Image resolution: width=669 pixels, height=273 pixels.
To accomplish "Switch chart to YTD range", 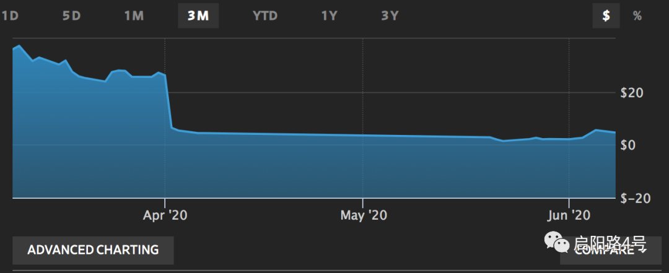I will (265, 16).
